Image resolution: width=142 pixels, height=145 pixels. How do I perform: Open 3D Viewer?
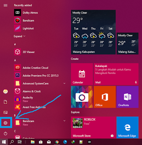(24, 52)
